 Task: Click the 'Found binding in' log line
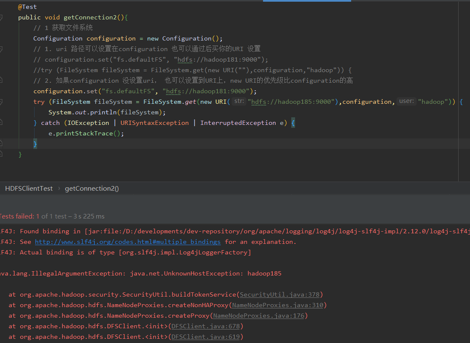pyautogui.click(x=235, y=231)
